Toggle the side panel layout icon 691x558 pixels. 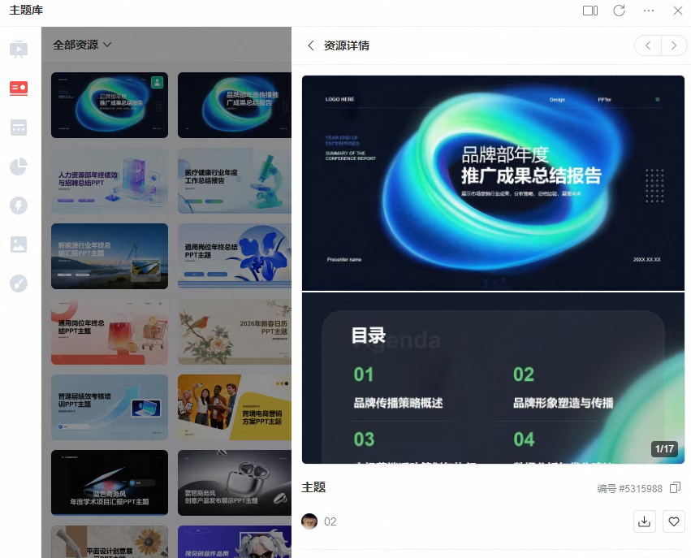point(590,11)
